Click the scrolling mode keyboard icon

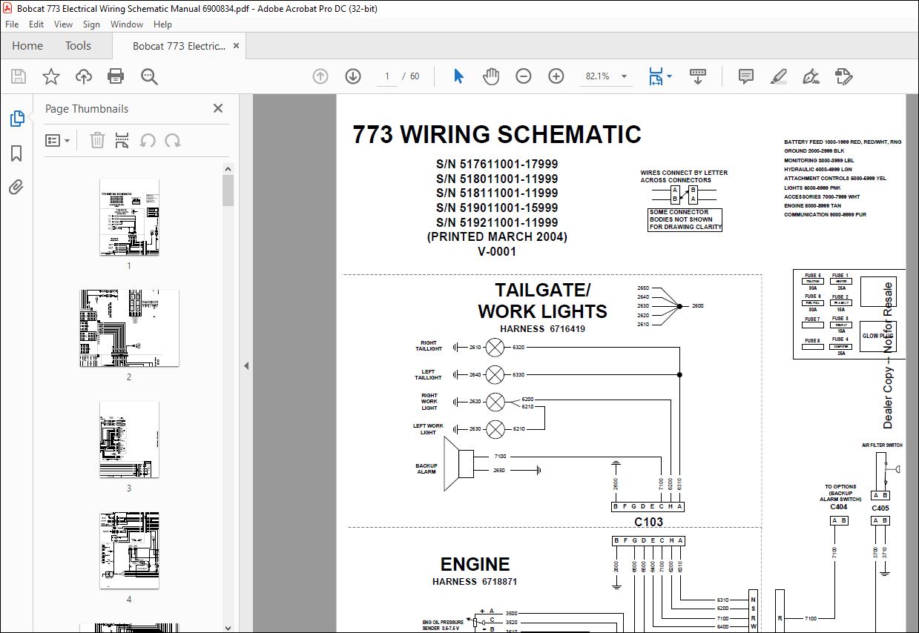697,76
